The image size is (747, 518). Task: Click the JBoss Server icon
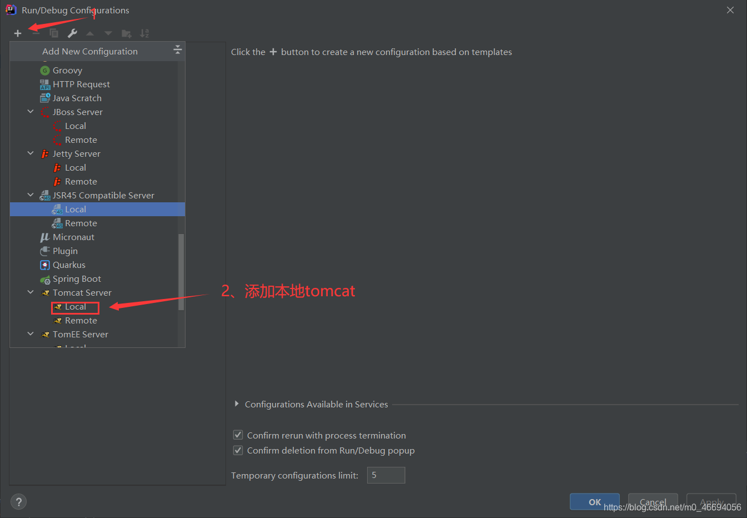tap(45, 112)
